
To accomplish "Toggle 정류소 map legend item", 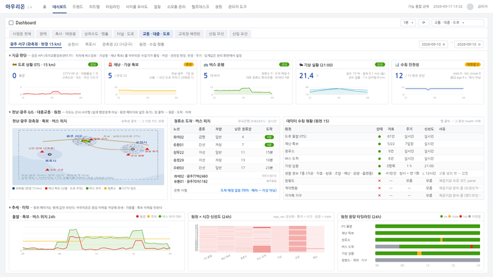I will (x=110, y=188).
